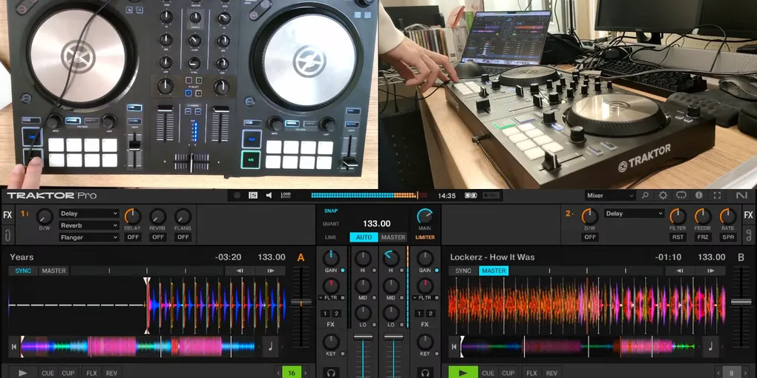757x378 pixels.
Task: Beatjump backward on deck B
Action: point(680,271)
